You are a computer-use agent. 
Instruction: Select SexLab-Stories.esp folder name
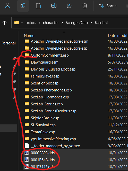point(47,104)
